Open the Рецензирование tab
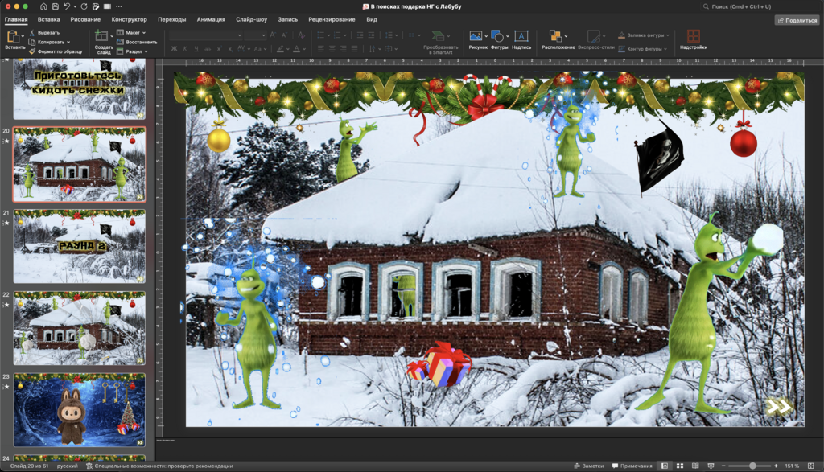This screenshot has width=824, height=472. (332, 19)
